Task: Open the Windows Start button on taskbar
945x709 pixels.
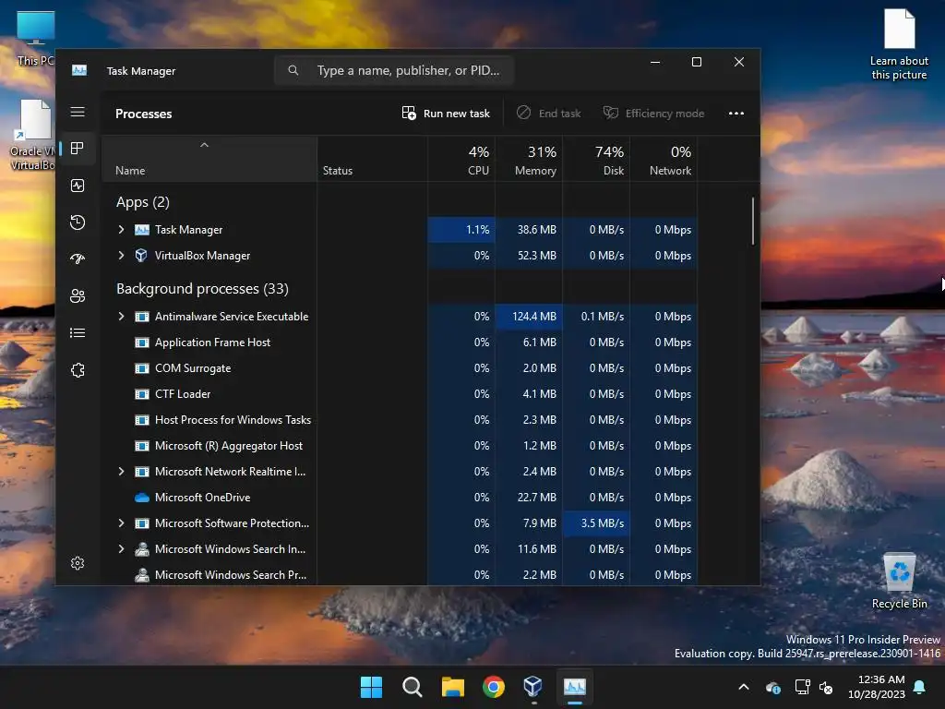Action: click(x=371, y=687)
